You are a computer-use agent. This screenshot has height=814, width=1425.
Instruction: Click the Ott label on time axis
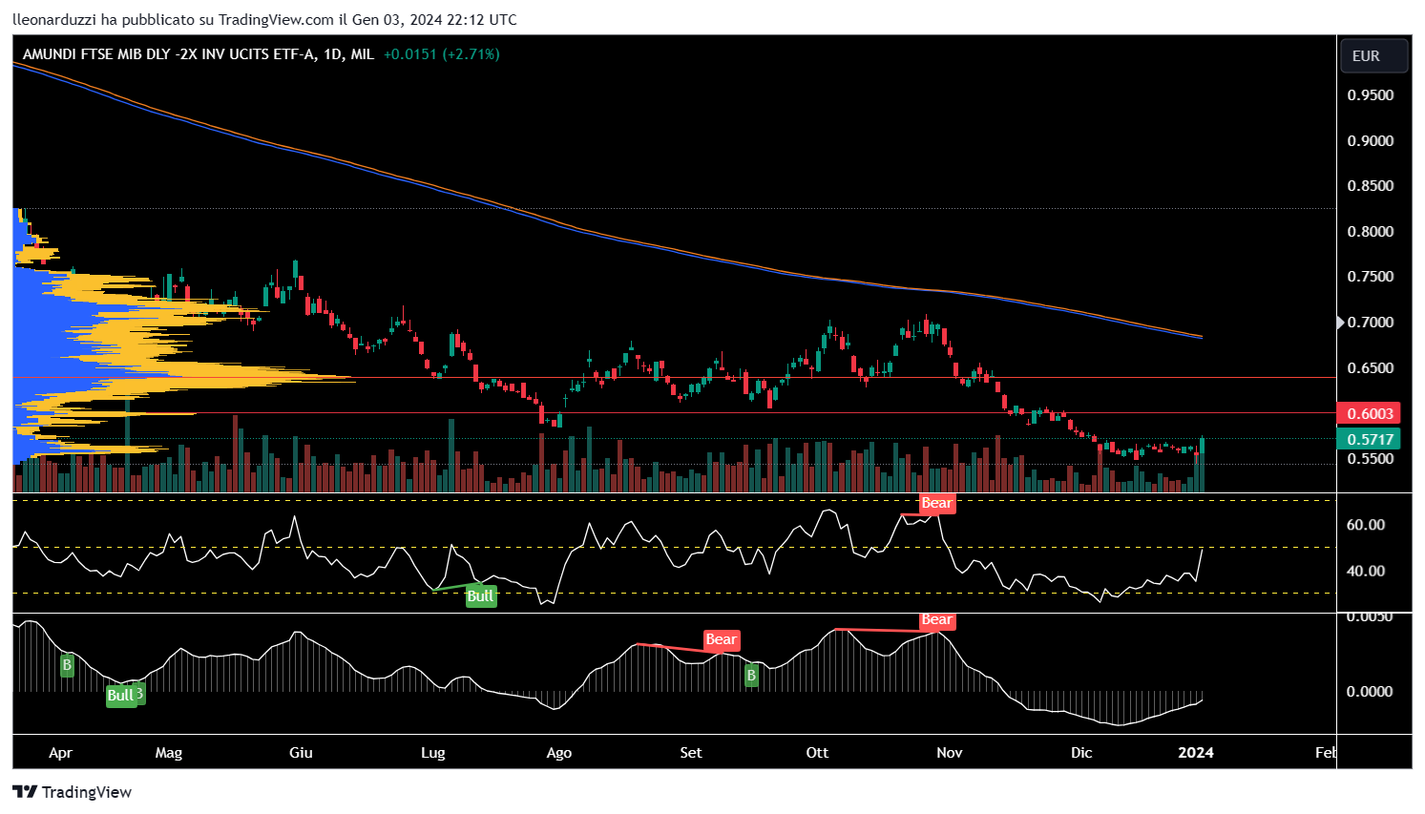817,753
